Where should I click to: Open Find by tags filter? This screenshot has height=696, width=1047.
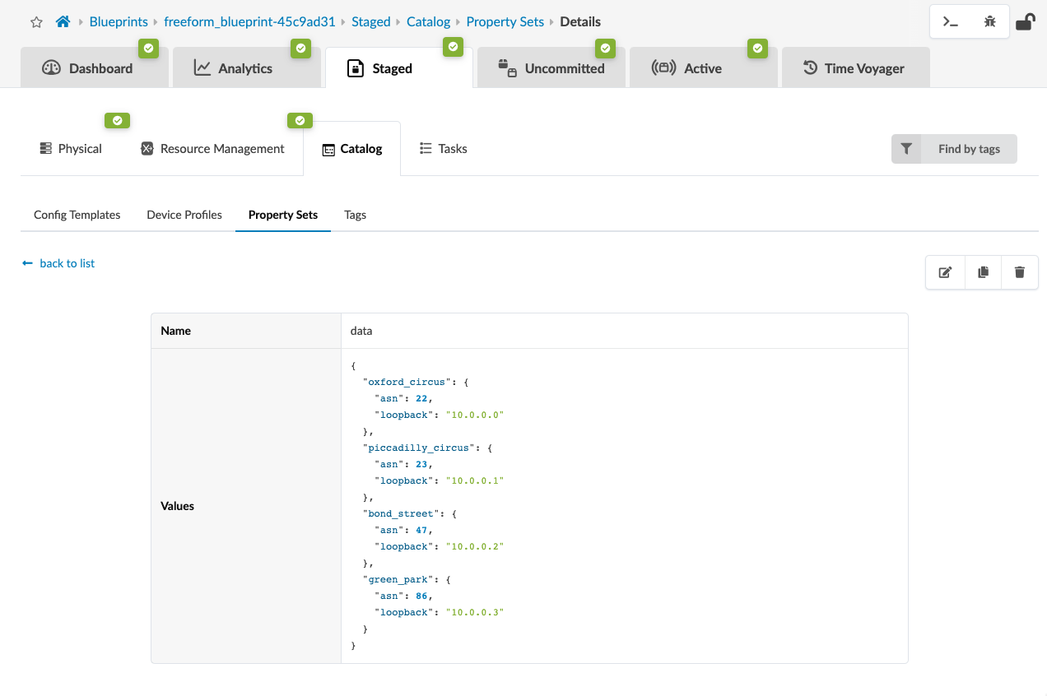click(x=969, y=149)
